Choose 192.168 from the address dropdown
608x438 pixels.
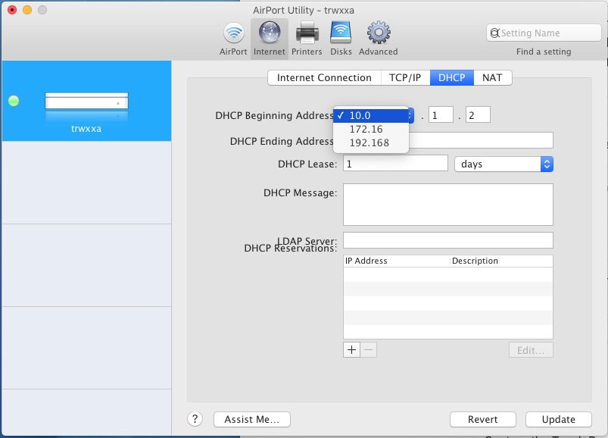pos(369,142)
